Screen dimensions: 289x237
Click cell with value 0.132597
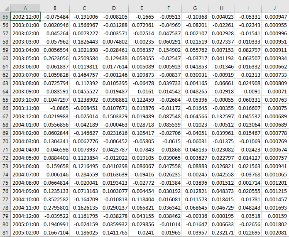221,116
